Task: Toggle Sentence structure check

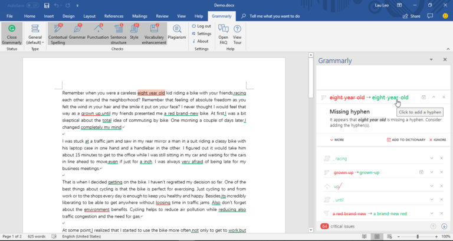Action: click(x=119, y=34)
